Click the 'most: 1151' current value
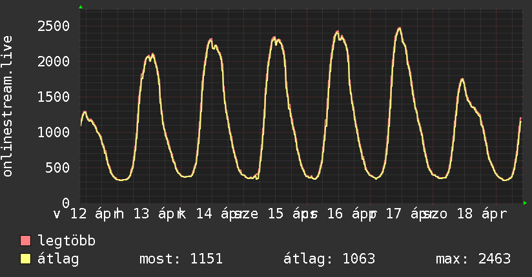Image resolution: width=532 pixels, height=277 pixels. (x=181, y=260)
